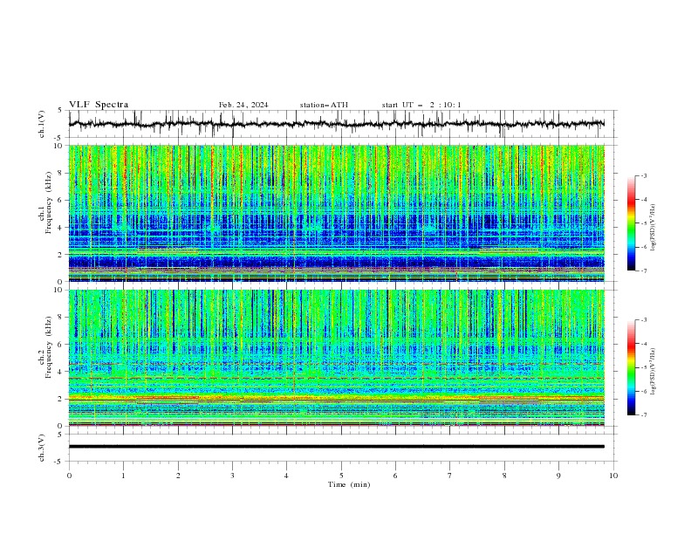
Task: Click the "6" kHz tick of ch.2 spectrogram
Action: pos(62,345)
